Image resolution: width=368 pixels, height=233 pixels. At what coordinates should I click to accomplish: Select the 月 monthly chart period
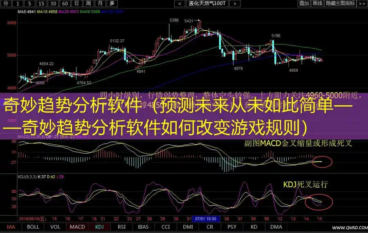pos(100,3)
